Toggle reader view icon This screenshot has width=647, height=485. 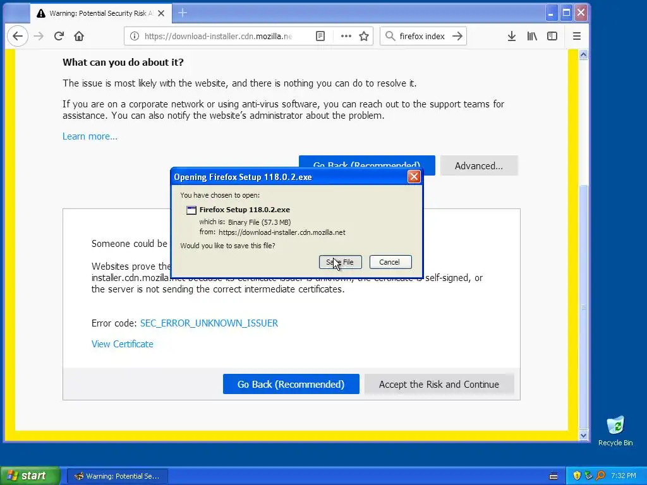click(x=320, y=36)
